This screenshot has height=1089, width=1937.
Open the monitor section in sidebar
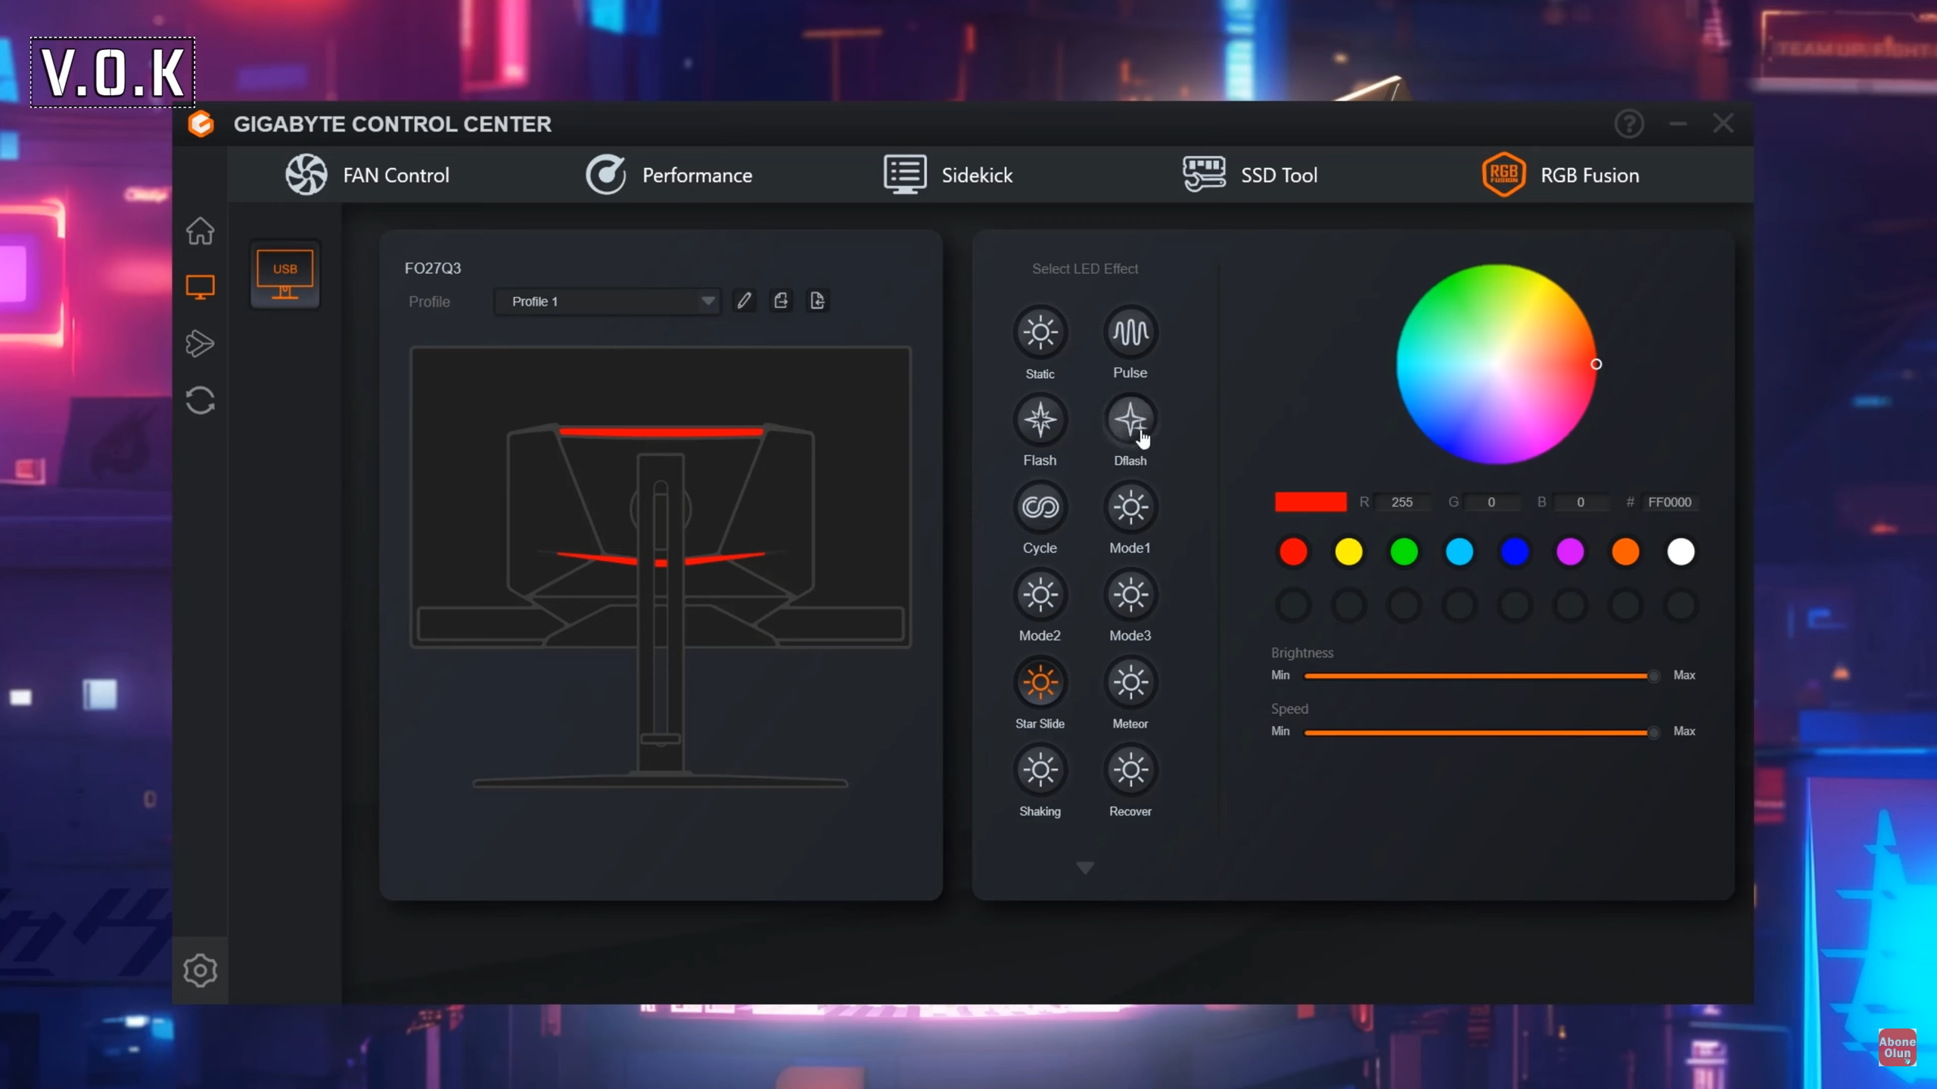200,287
